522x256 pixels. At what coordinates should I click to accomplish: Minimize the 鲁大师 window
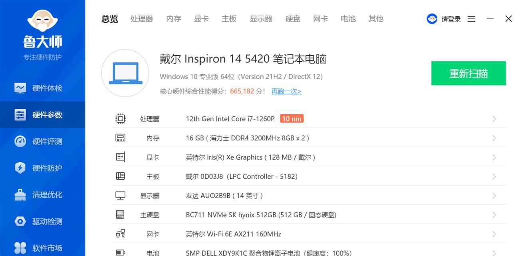(490, 19)
